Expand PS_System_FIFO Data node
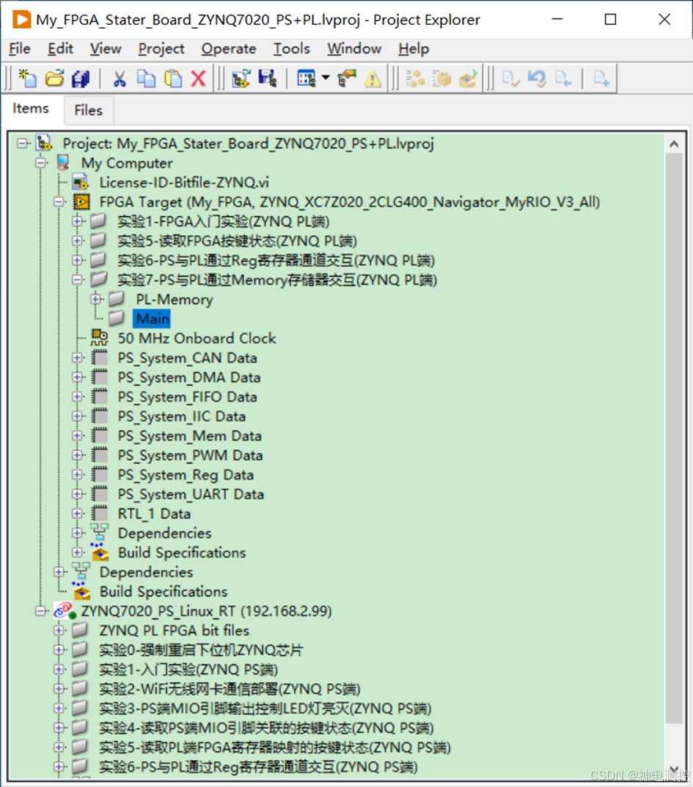 pyautogui.click(x=77, y=396)
